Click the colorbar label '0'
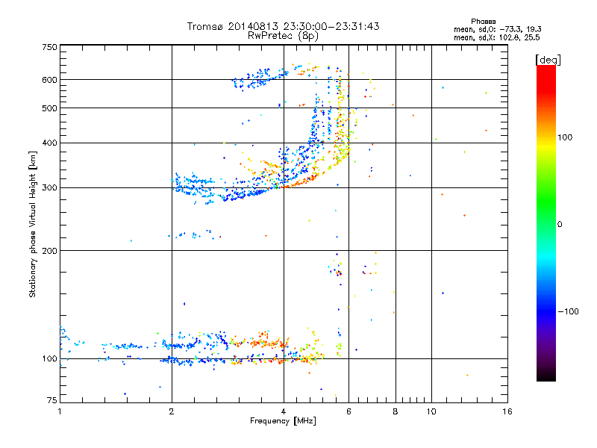 pyautogui.click(x=560, y=224)
